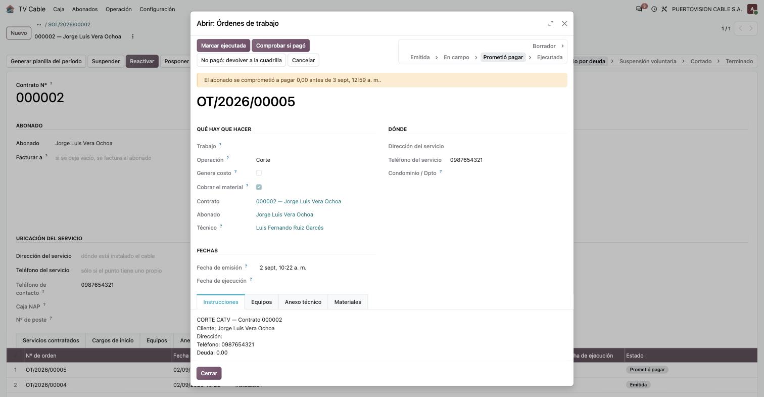Click the Cerrar button
The image size is (764, 397).
[x=209, y=373]
